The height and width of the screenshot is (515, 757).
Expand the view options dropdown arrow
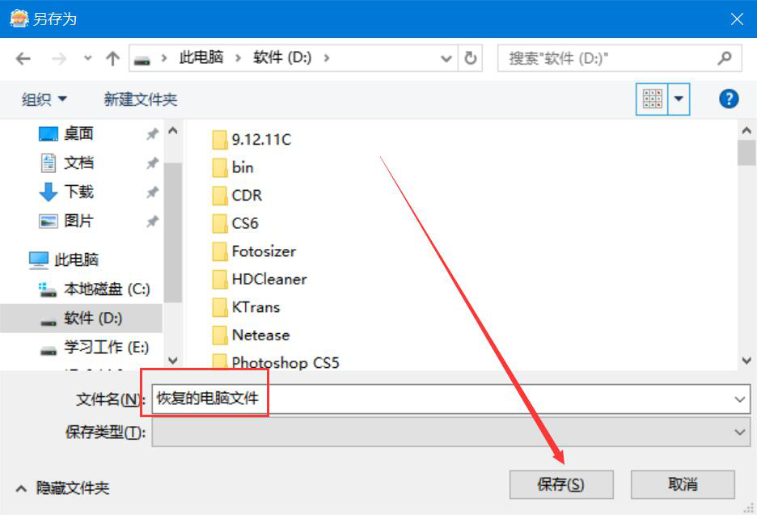click(x=679, y=99)
